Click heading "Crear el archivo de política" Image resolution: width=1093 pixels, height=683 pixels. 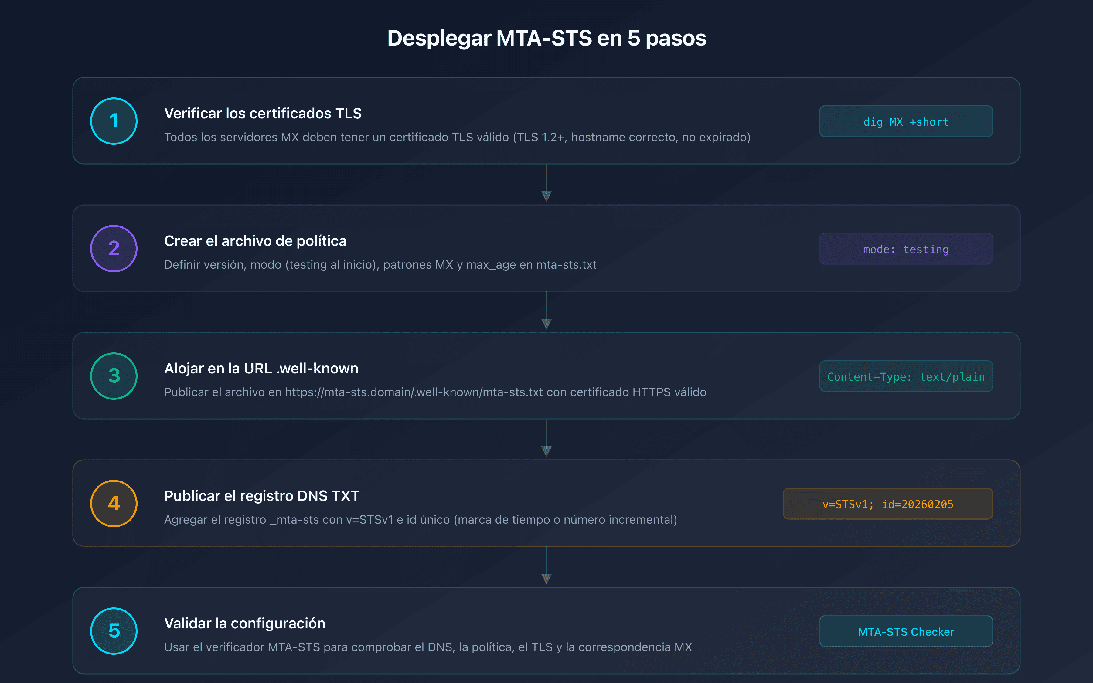255,241
